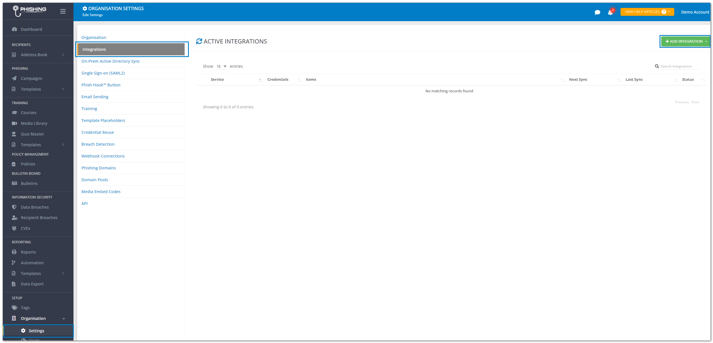Click the search magnifier icon
Screen dimensions: 713x343
tap(657, 66)
